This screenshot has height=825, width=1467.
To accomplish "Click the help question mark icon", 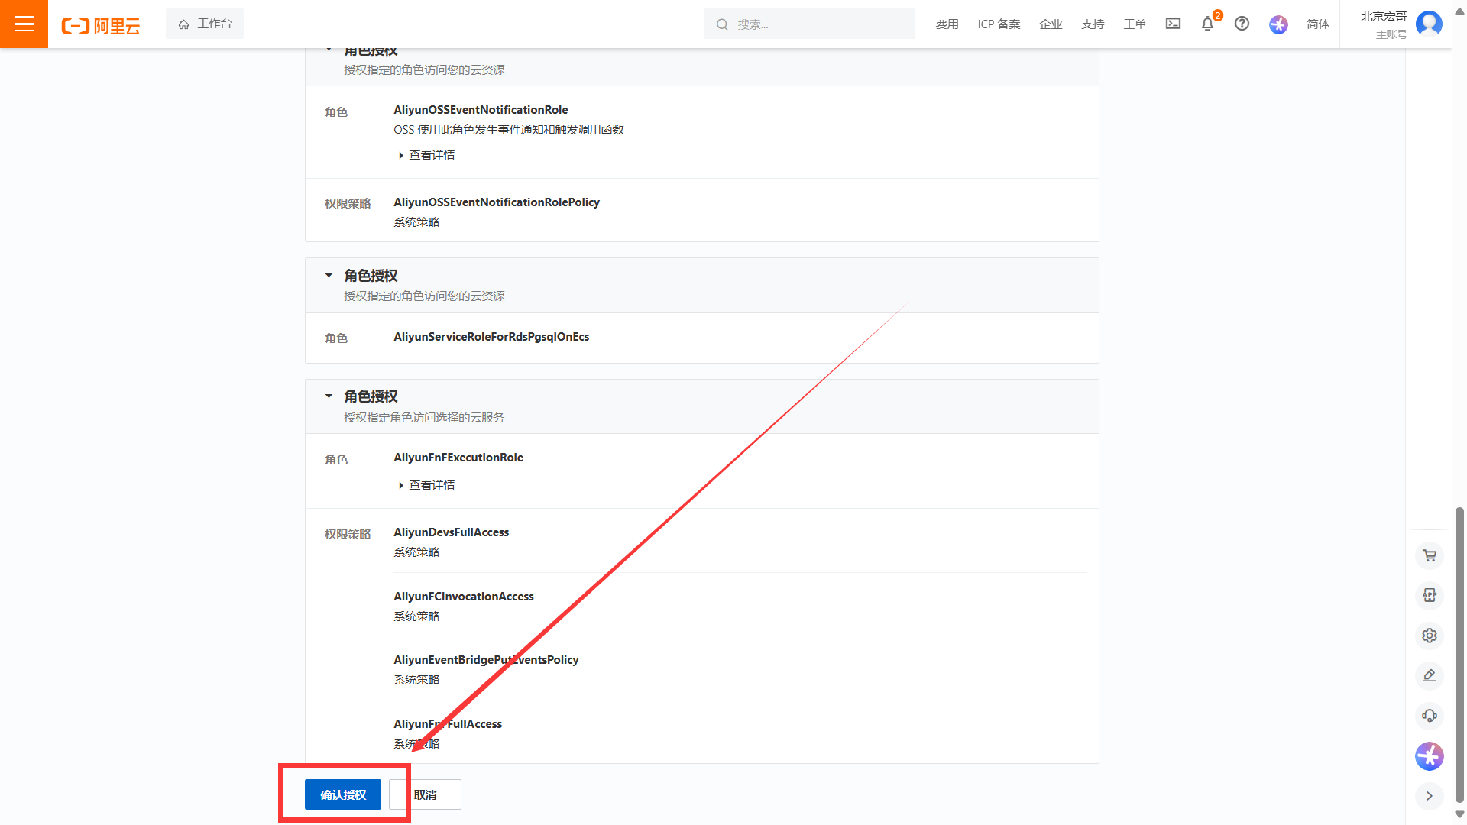I will point(1242,24).
